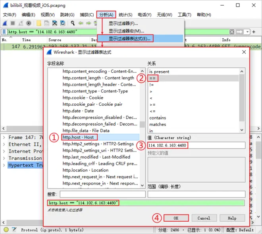Click the filter bookmark icon
This screenshot has height=234, width=262.
[4, 32]
